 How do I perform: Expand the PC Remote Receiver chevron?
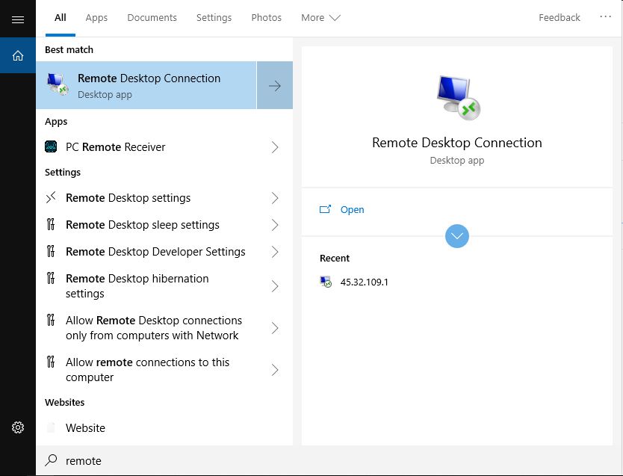275,147
